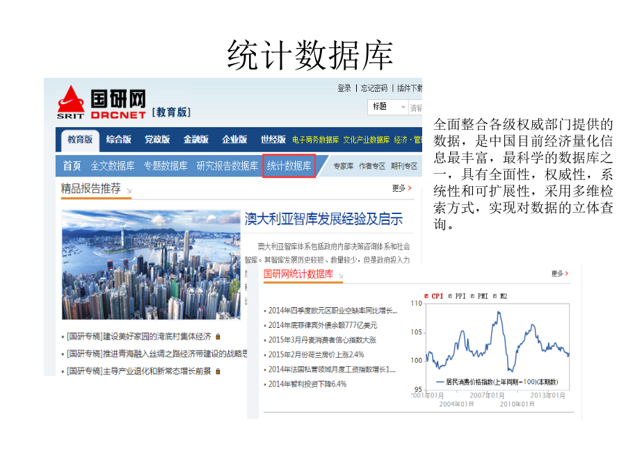Open item 2014年四季度欧元区职业空缺率同比增长

332,311
